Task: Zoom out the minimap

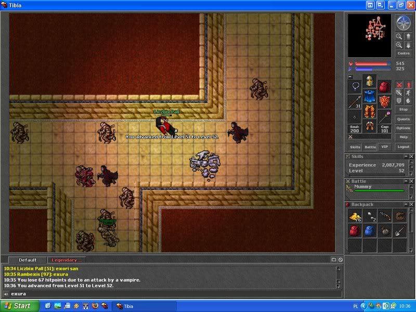Action: pos(398,36)
